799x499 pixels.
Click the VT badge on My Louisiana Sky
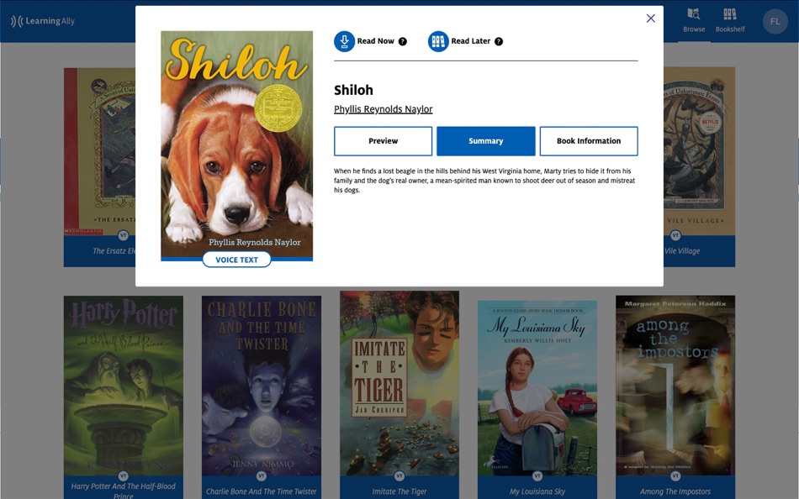point(537,476)
